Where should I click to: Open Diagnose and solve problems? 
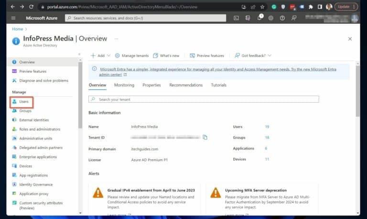43,81
